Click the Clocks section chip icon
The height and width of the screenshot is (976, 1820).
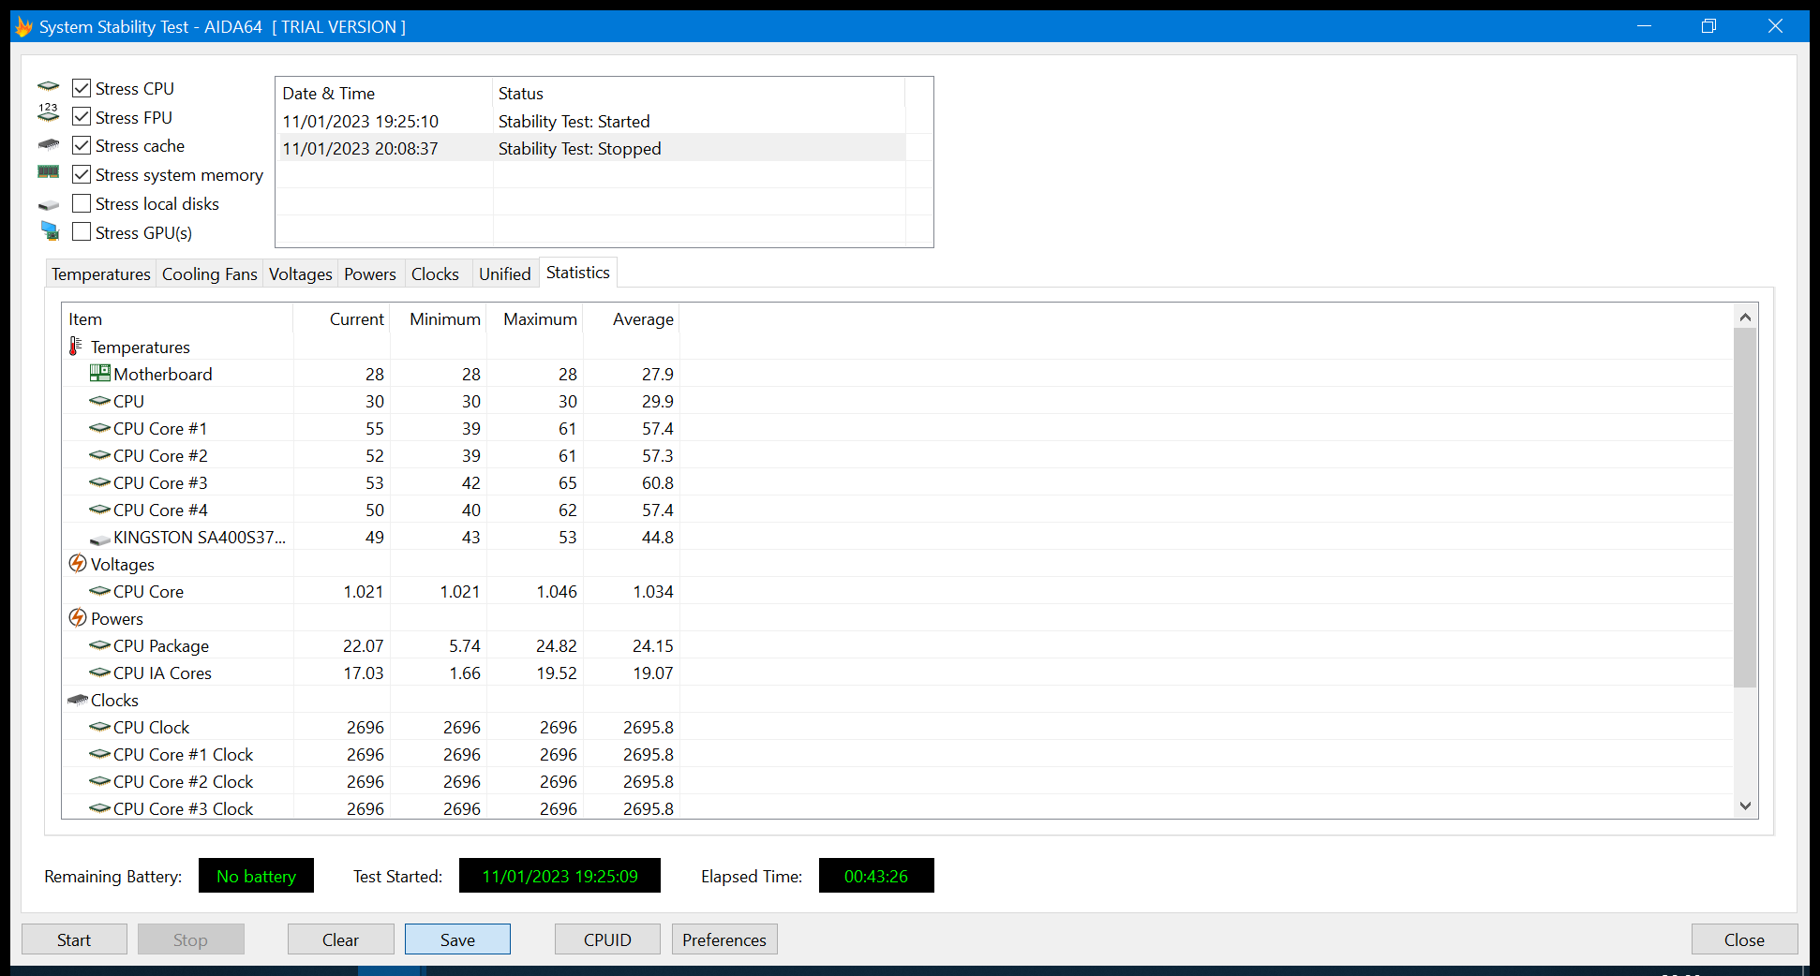click(78, 700)
